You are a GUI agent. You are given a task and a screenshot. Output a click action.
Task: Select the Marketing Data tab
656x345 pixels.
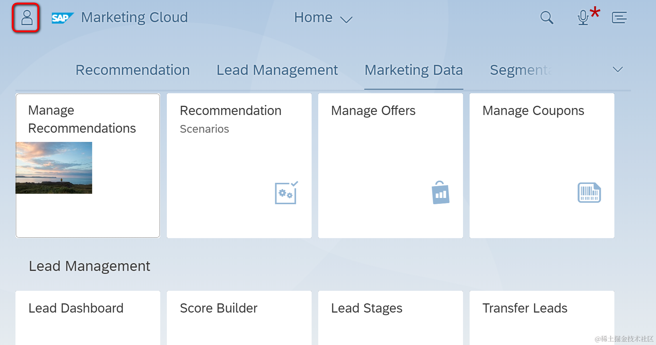(413, 70)
